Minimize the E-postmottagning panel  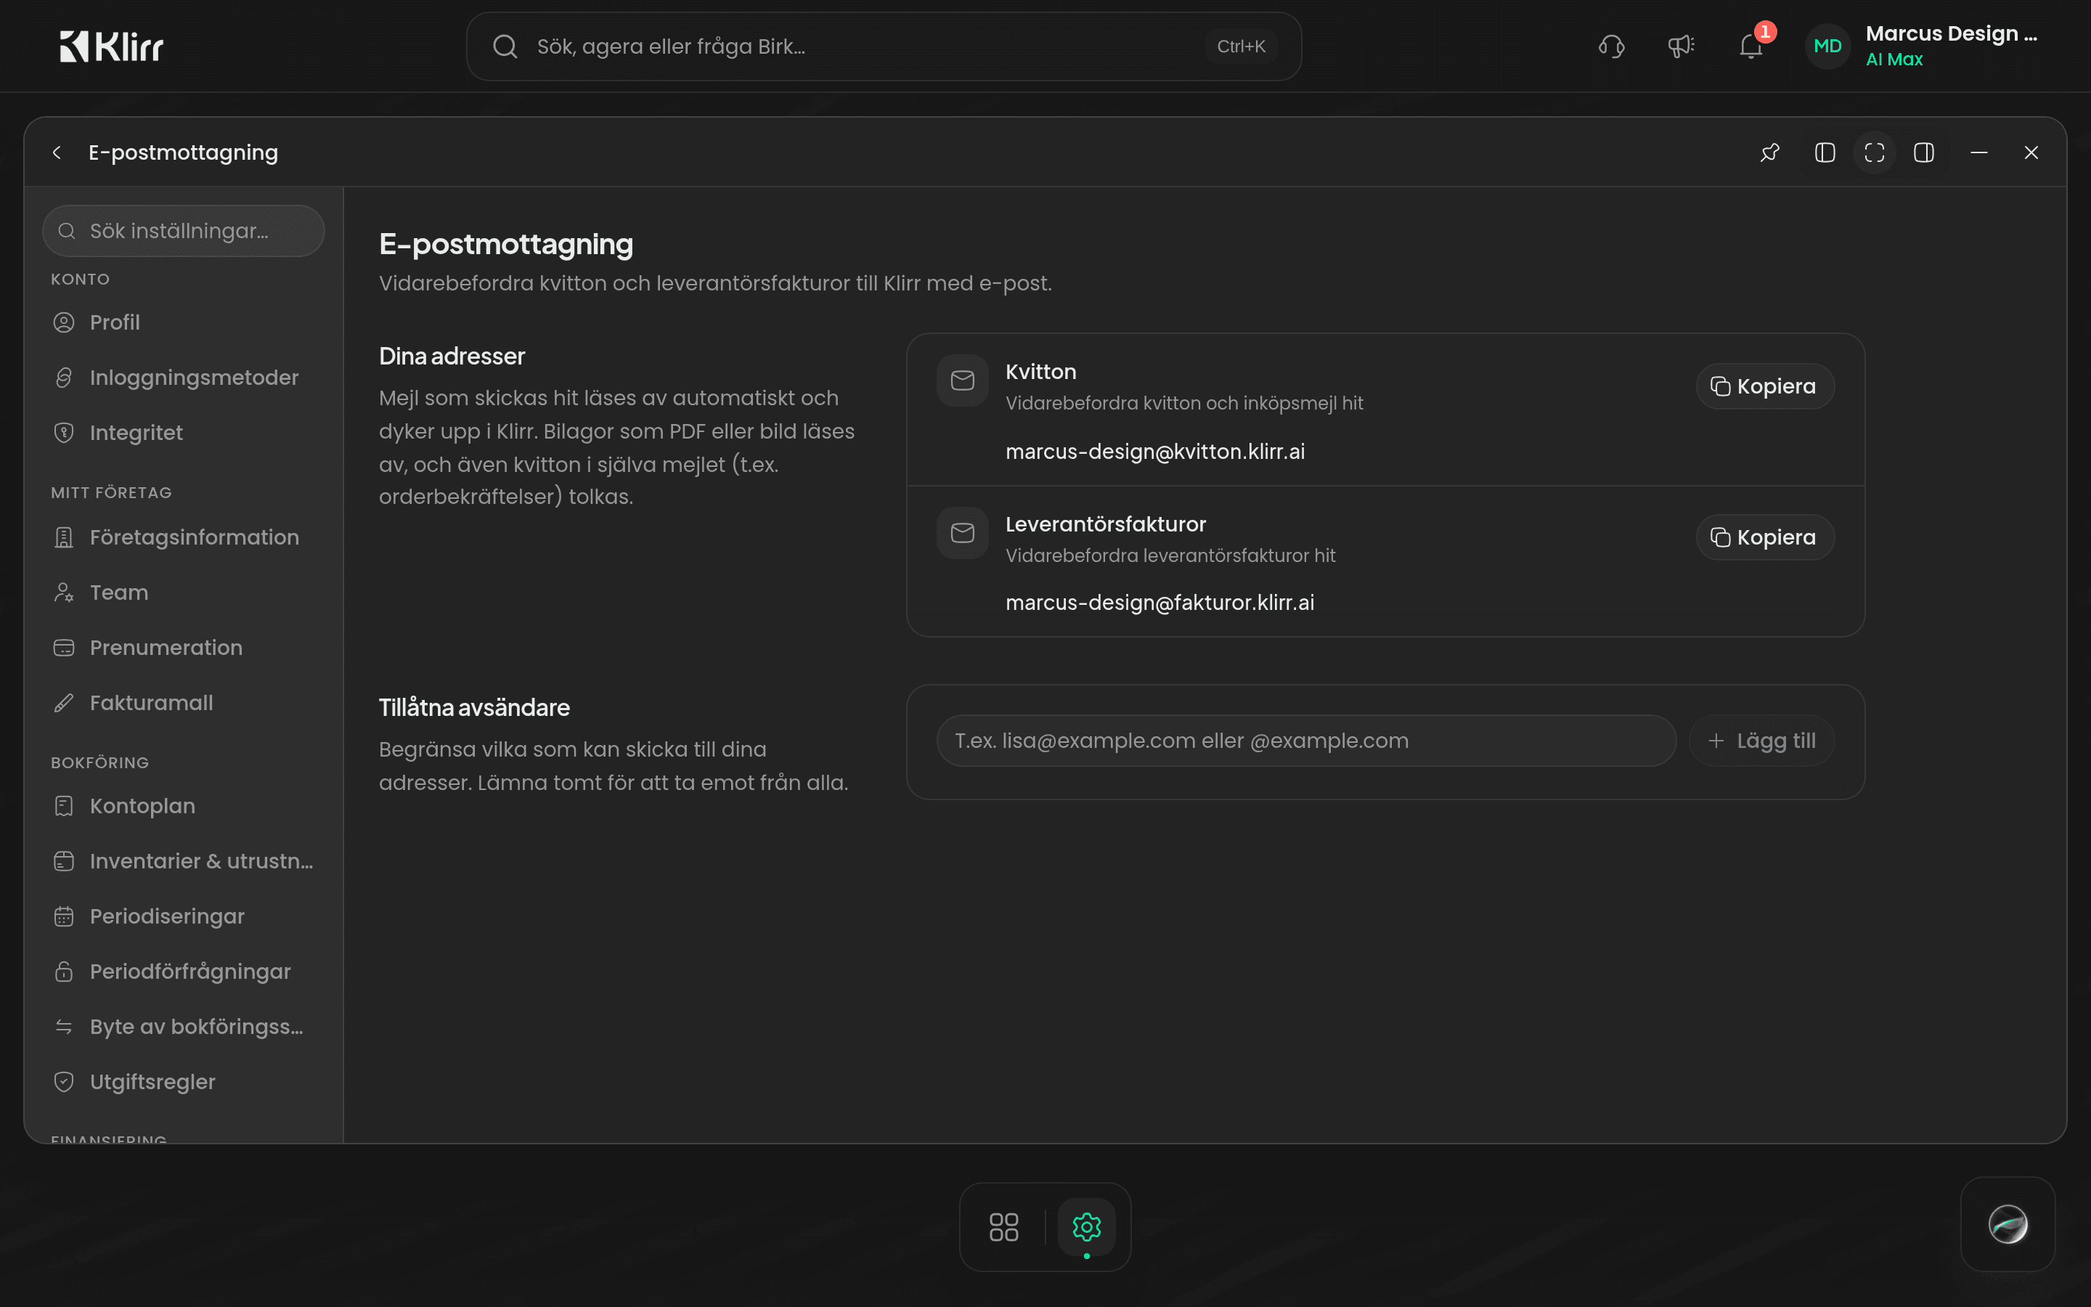(x=1978, y=153)
